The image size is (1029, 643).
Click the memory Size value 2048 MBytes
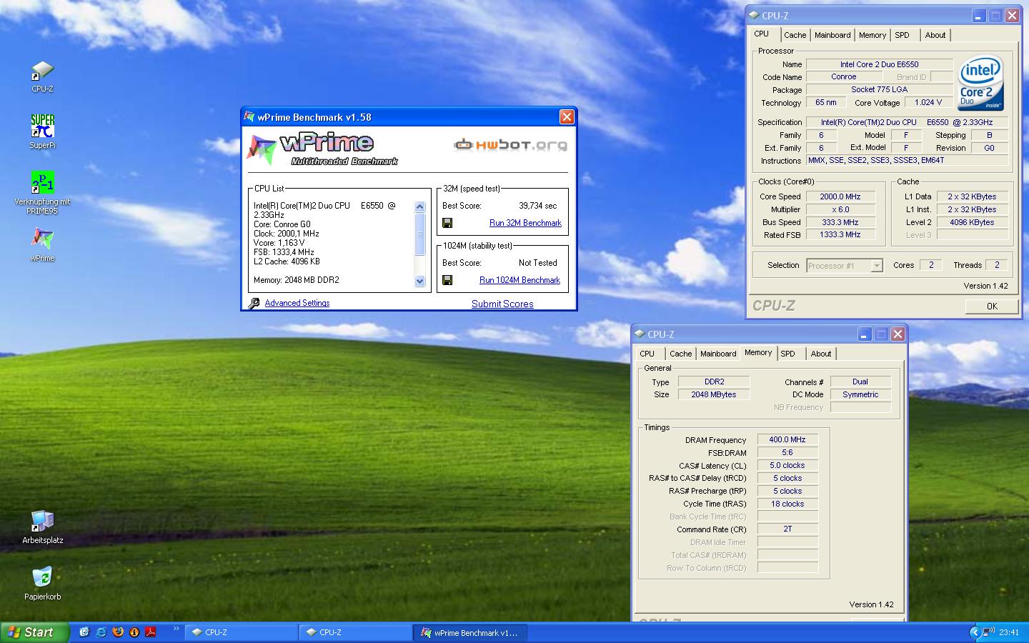[x=714, y=394]
